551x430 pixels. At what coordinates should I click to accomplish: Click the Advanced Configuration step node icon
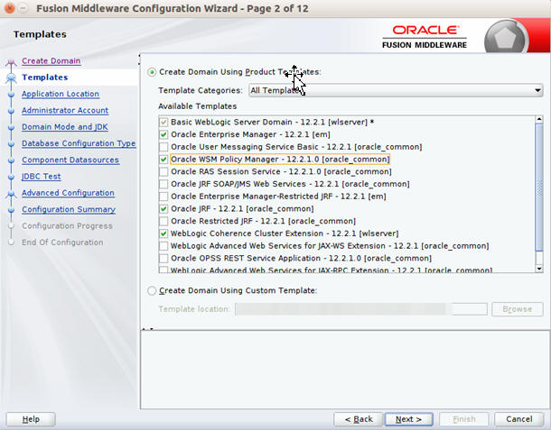(11, 194)
